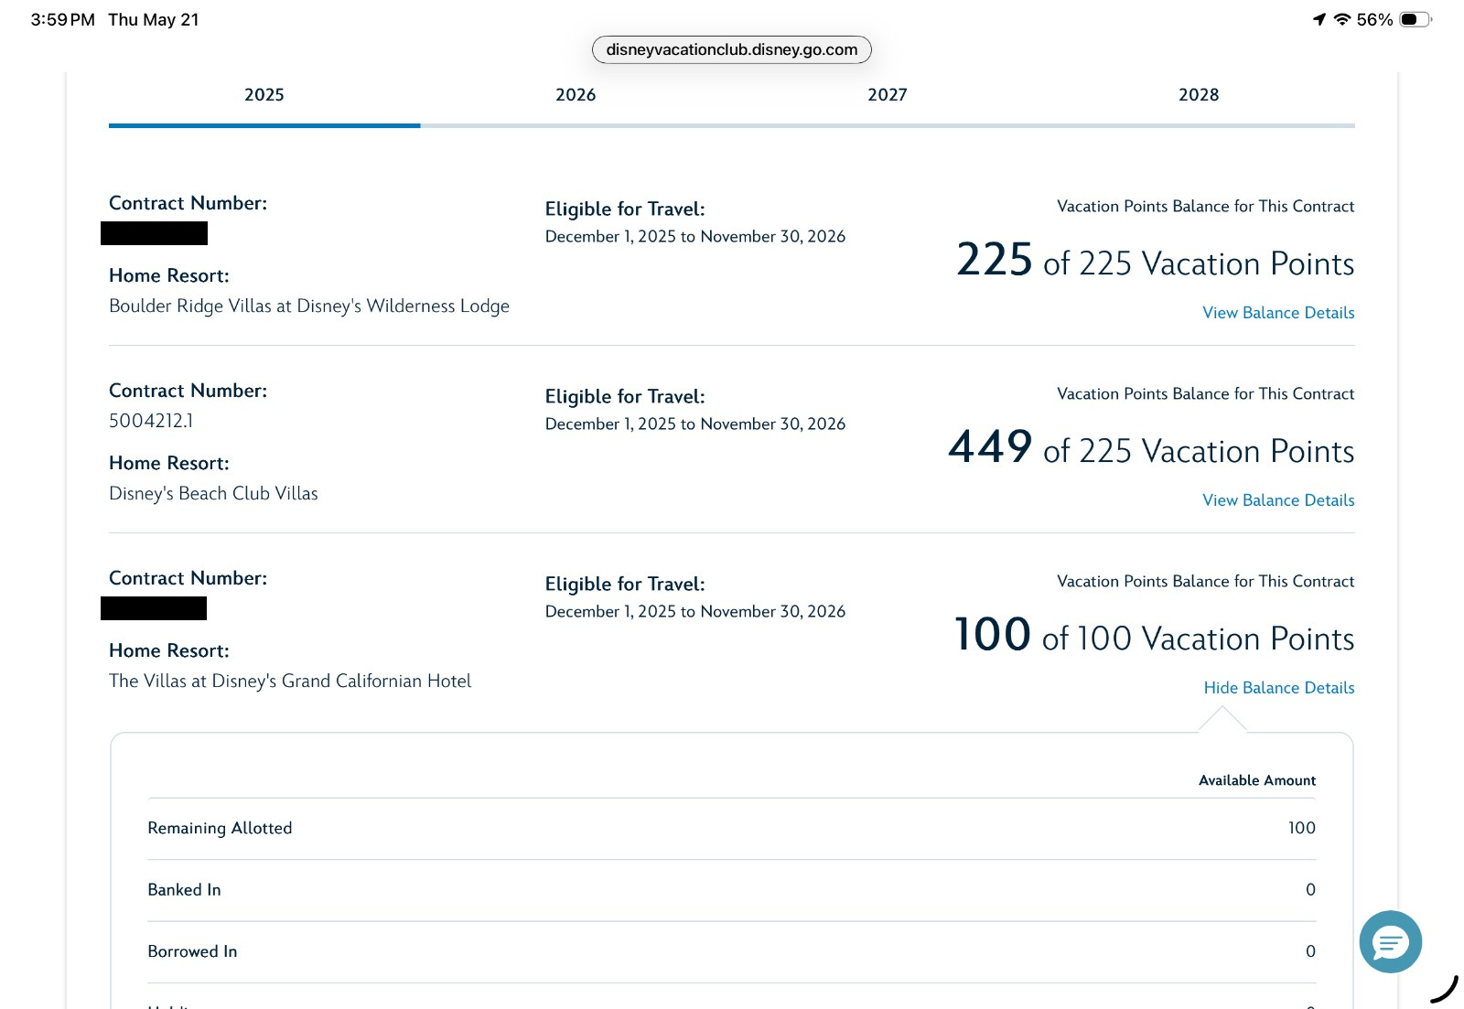Select the Remaining Allotted row label

click(x=220, y=828)
